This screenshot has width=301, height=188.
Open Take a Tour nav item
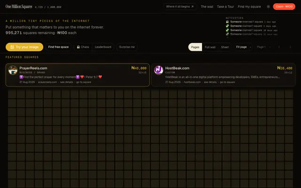[225, 7]
